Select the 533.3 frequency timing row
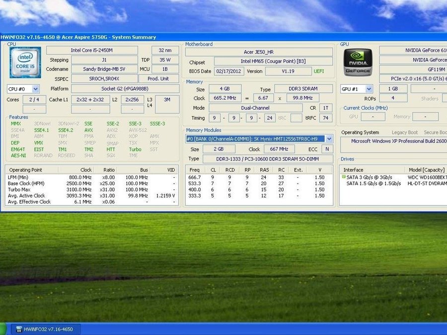 (x=259, y=184)
